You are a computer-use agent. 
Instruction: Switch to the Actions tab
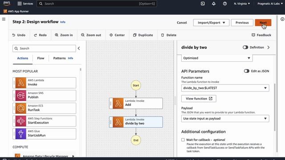[x=23, y=58]
